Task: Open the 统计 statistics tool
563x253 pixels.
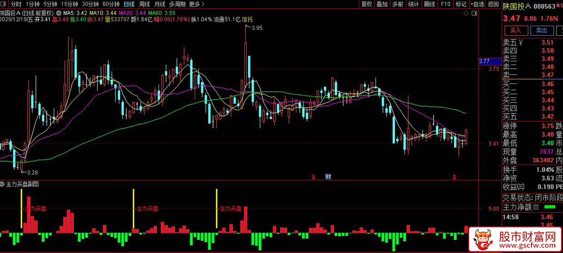Action: coord(413,4)
